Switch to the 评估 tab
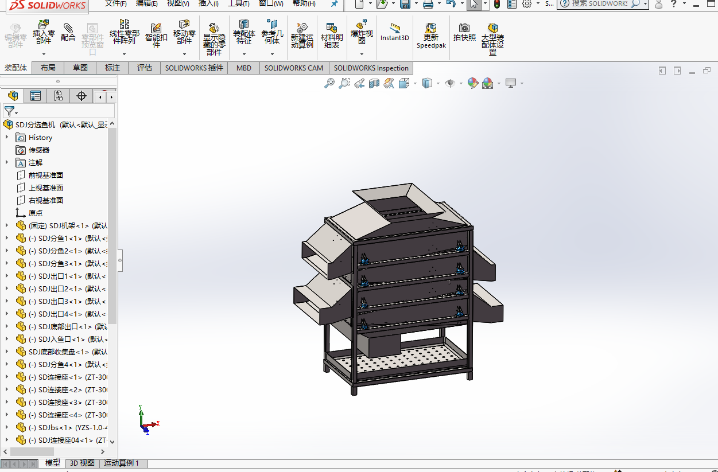This screenshot has width=718, height=472. pyautogui.click(x=145, y=68)
